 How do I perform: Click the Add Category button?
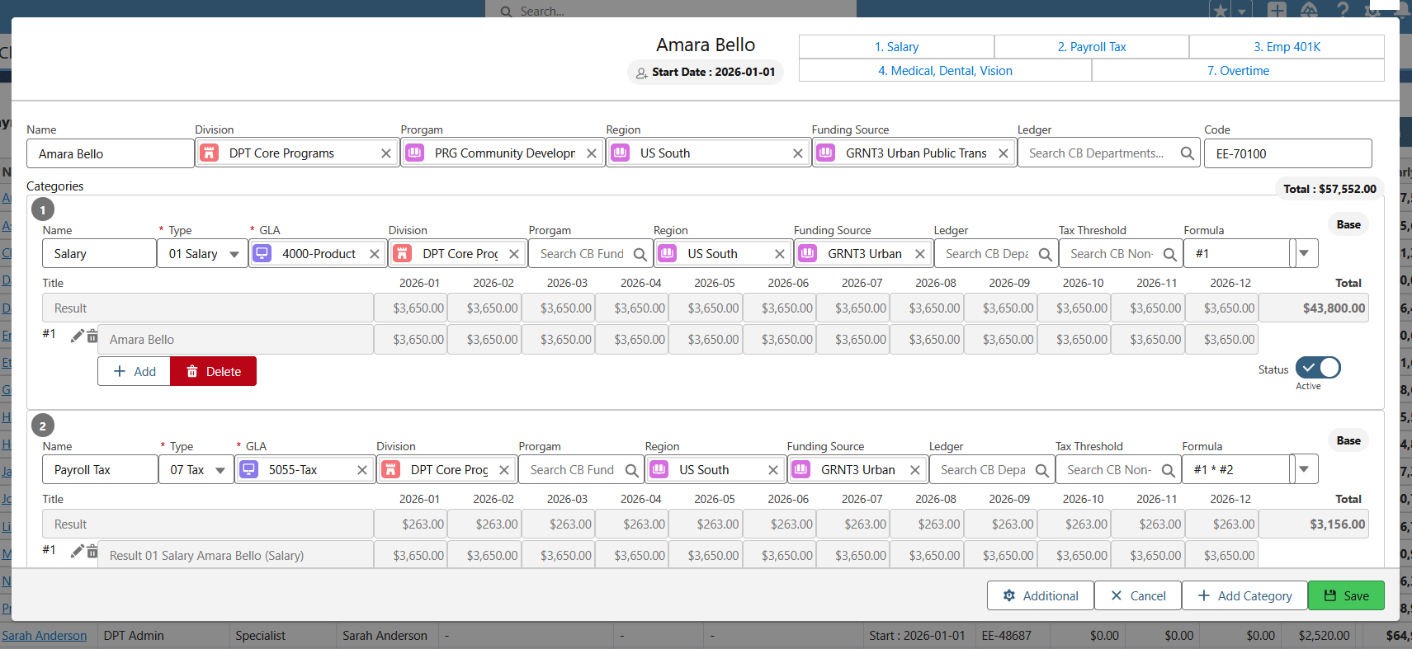click(1244, 595)
